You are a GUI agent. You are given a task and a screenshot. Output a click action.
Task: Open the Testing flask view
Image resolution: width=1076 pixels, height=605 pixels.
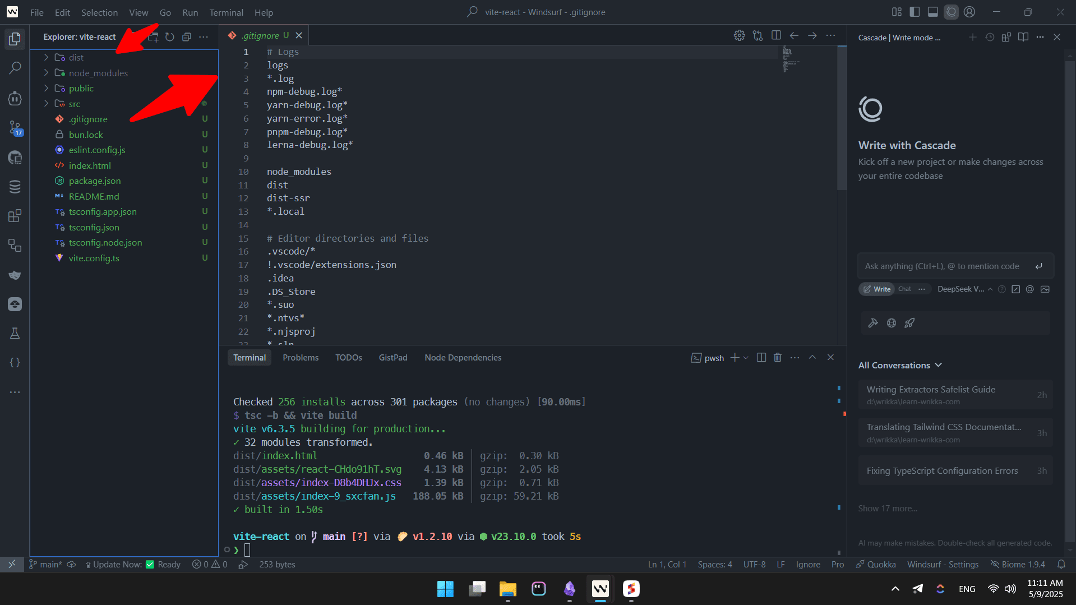(x=15, y=334)
